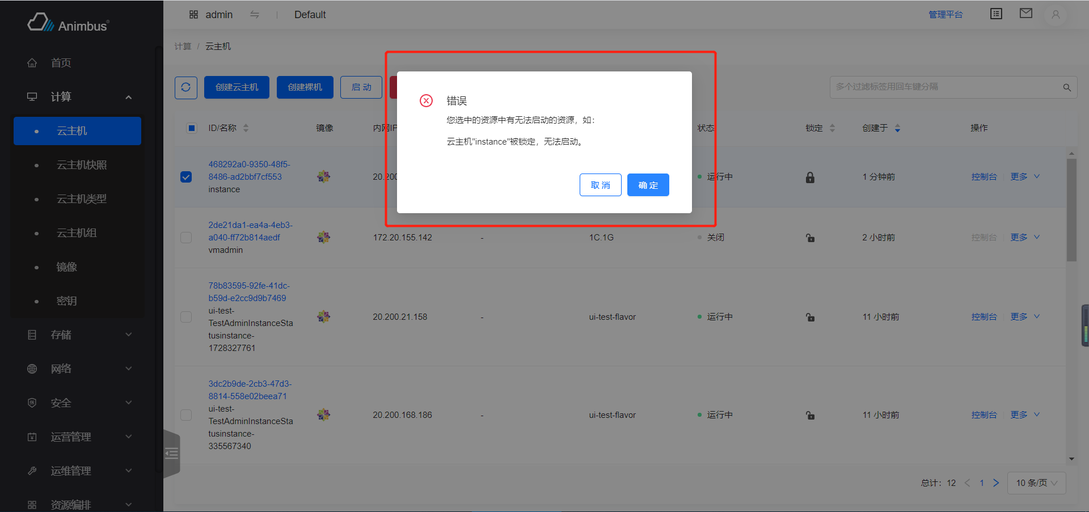Screen dimensions: 1089x512
Task: Toggle the select-all checkbox in table header
Action: coord(191,128)
